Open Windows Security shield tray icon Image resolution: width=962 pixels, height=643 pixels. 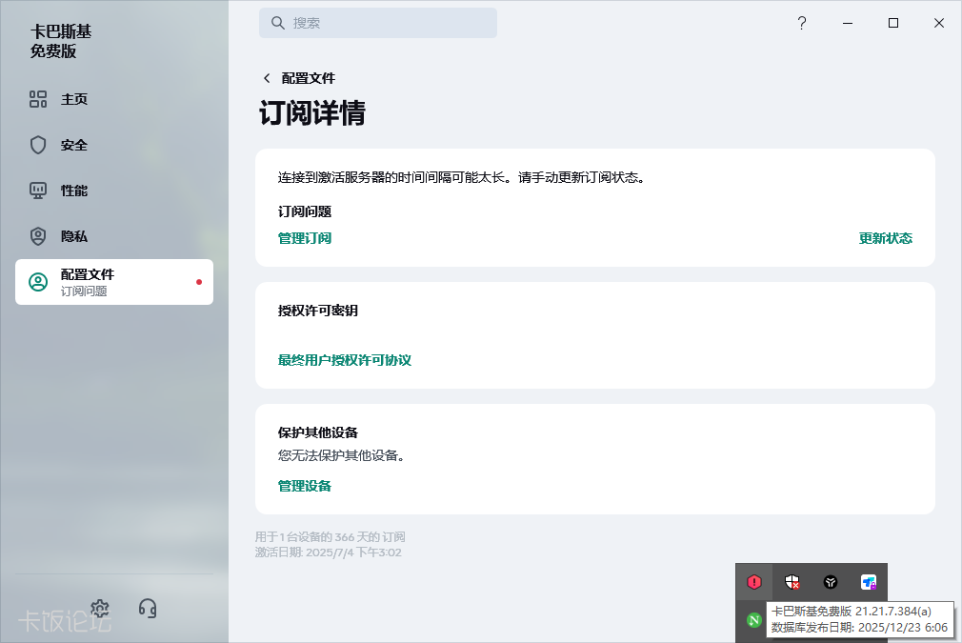[792, 582]
